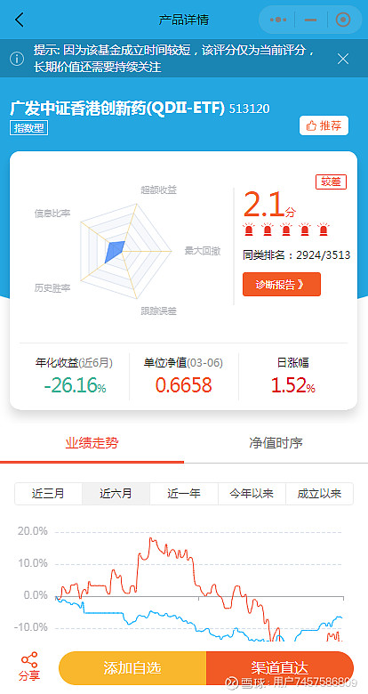The height and width of the screenshot is (694, 368).
Task: Dismiss the fund tip notice banner
Action: click(x=343, y=59)
